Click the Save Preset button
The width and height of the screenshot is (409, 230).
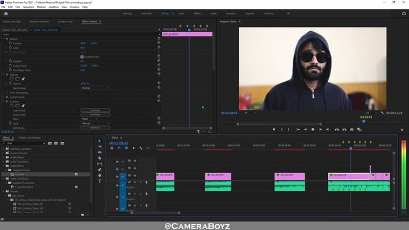[x=95, y=114]
